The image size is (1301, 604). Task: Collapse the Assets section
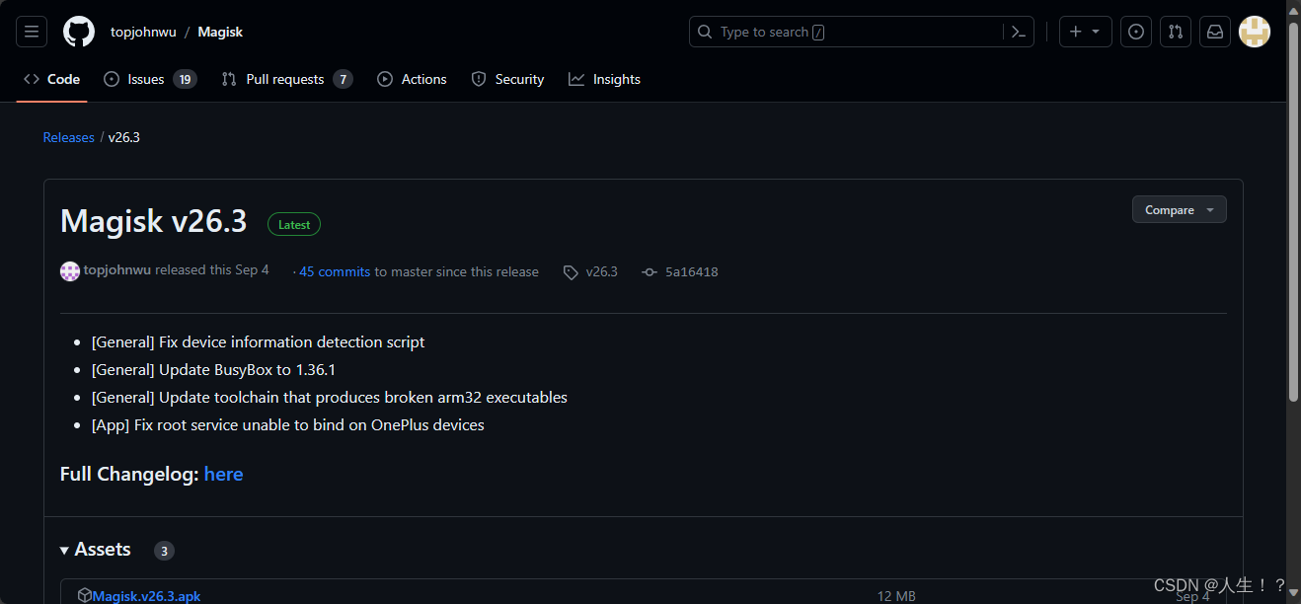click(x=96, y=550)
